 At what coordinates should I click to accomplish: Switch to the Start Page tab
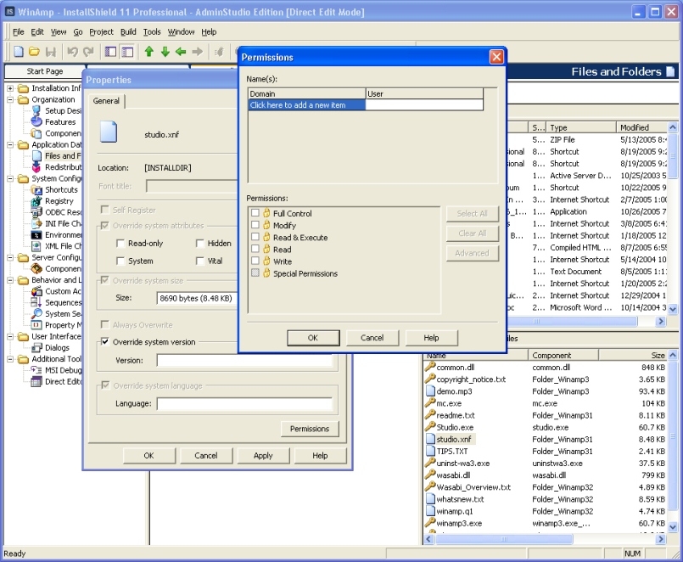point(45,72)
